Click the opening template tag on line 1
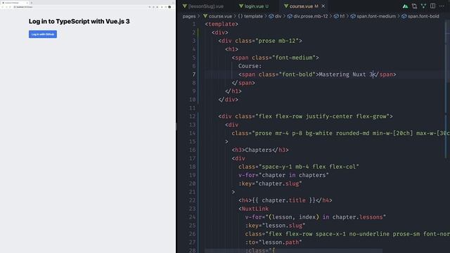Screen dimensions: 450x253 coord(221,24)
